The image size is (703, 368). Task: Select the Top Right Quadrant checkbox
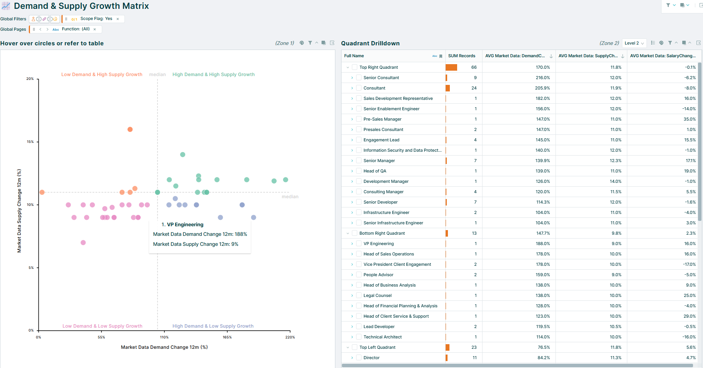355,67
